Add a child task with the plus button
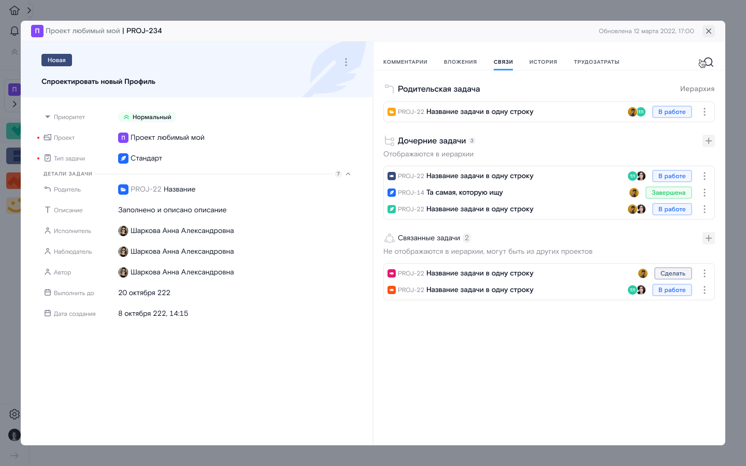This screenshot has height=466, width=746. tap(709, 141)
